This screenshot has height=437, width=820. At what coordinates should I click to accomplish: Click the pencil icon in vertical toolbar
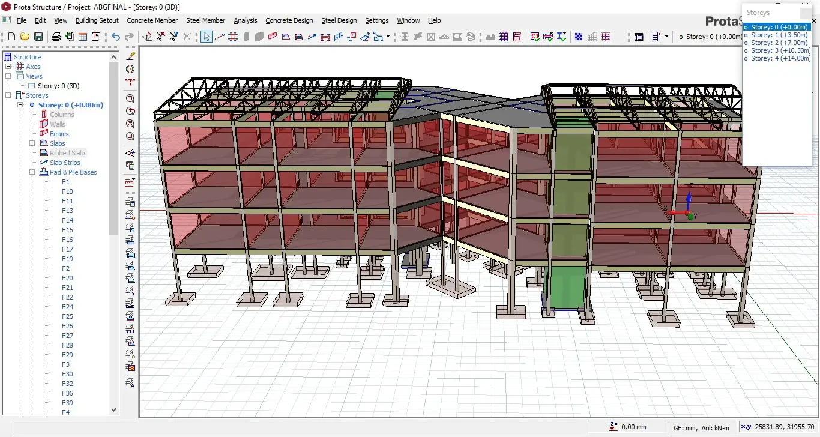pos(130,56)
